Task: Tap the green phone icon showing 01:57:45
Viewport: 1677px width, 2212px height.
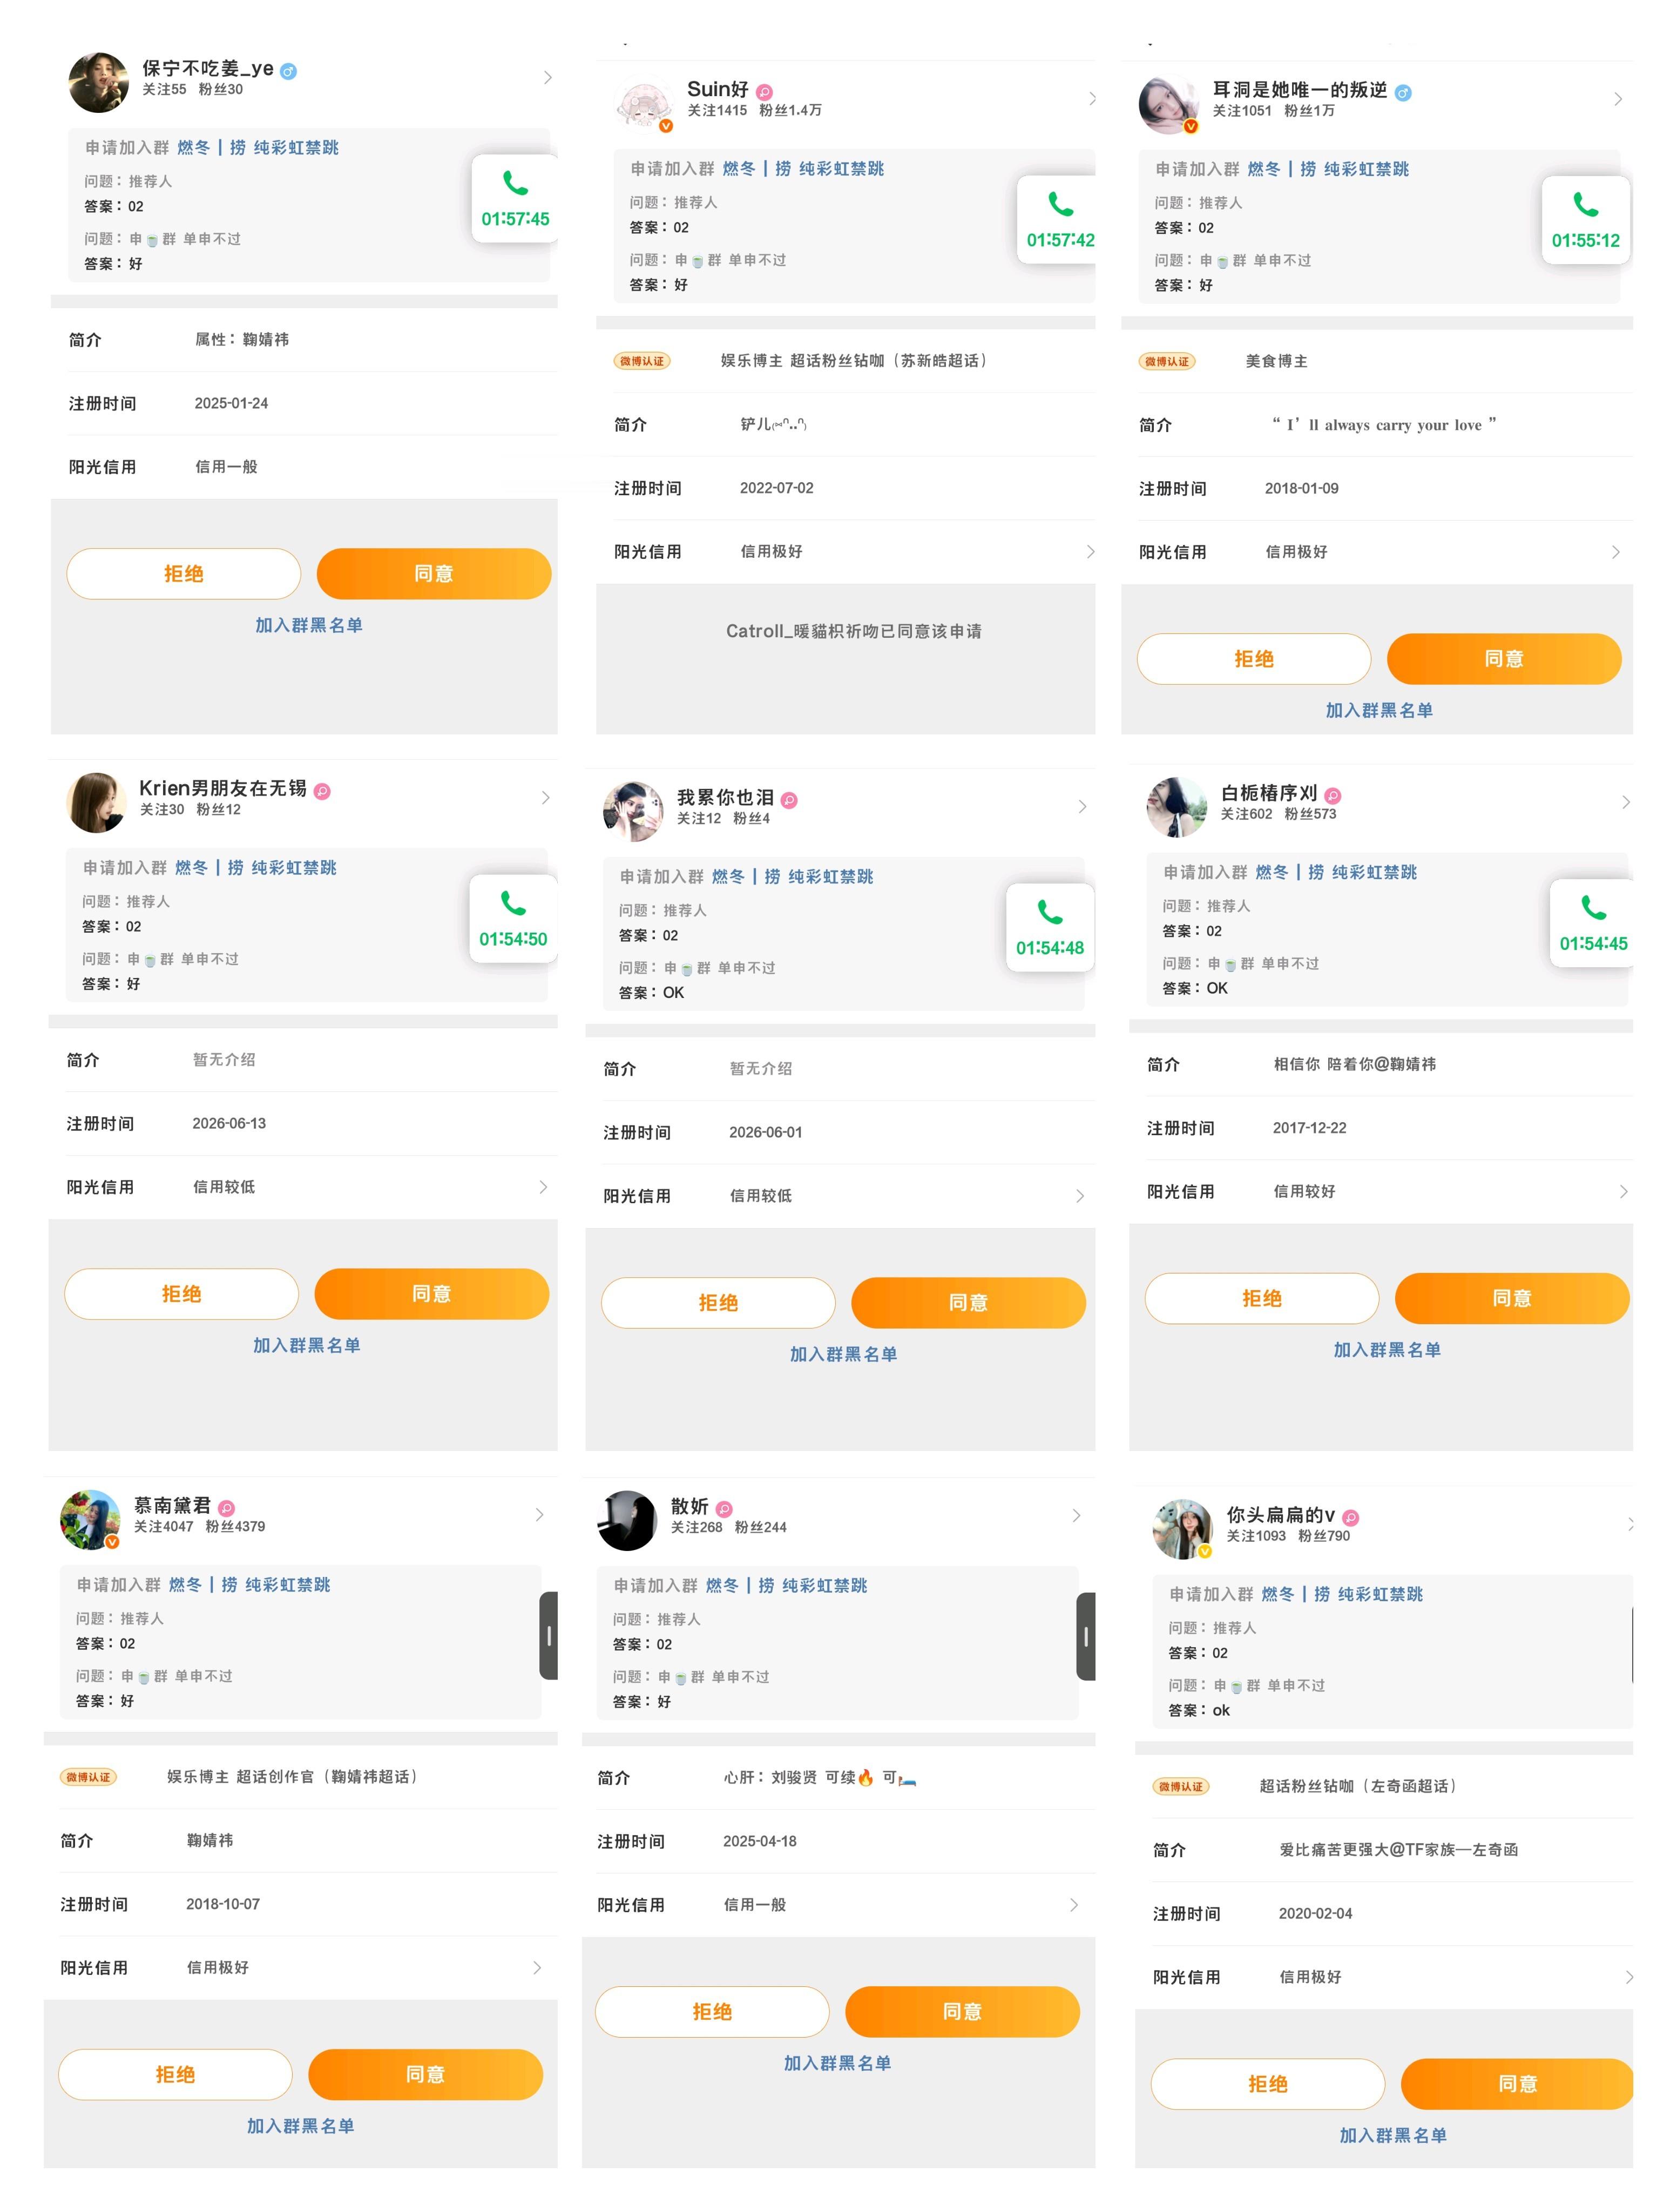Action: [x=514, y=198]
